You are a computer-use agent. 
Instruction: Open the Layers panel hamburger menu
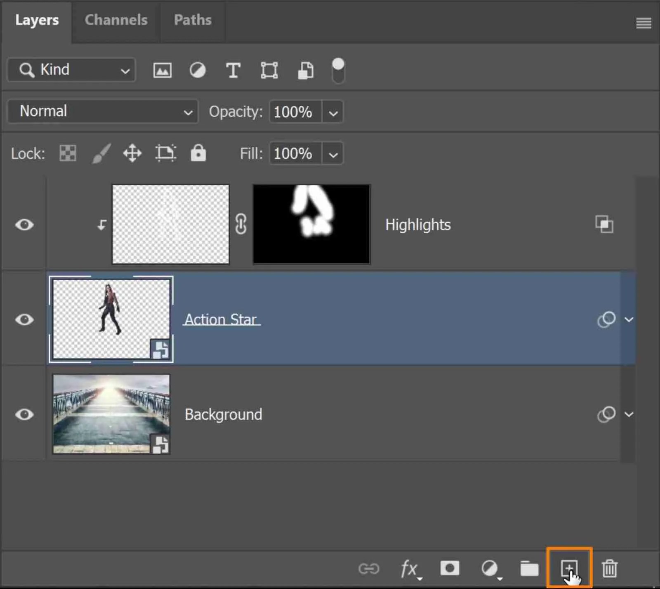click(x=643, y=23)
